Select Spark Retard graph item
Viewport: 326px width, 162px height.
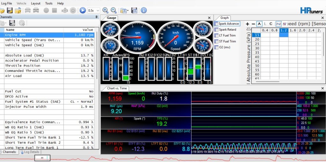tap(226, 30)
